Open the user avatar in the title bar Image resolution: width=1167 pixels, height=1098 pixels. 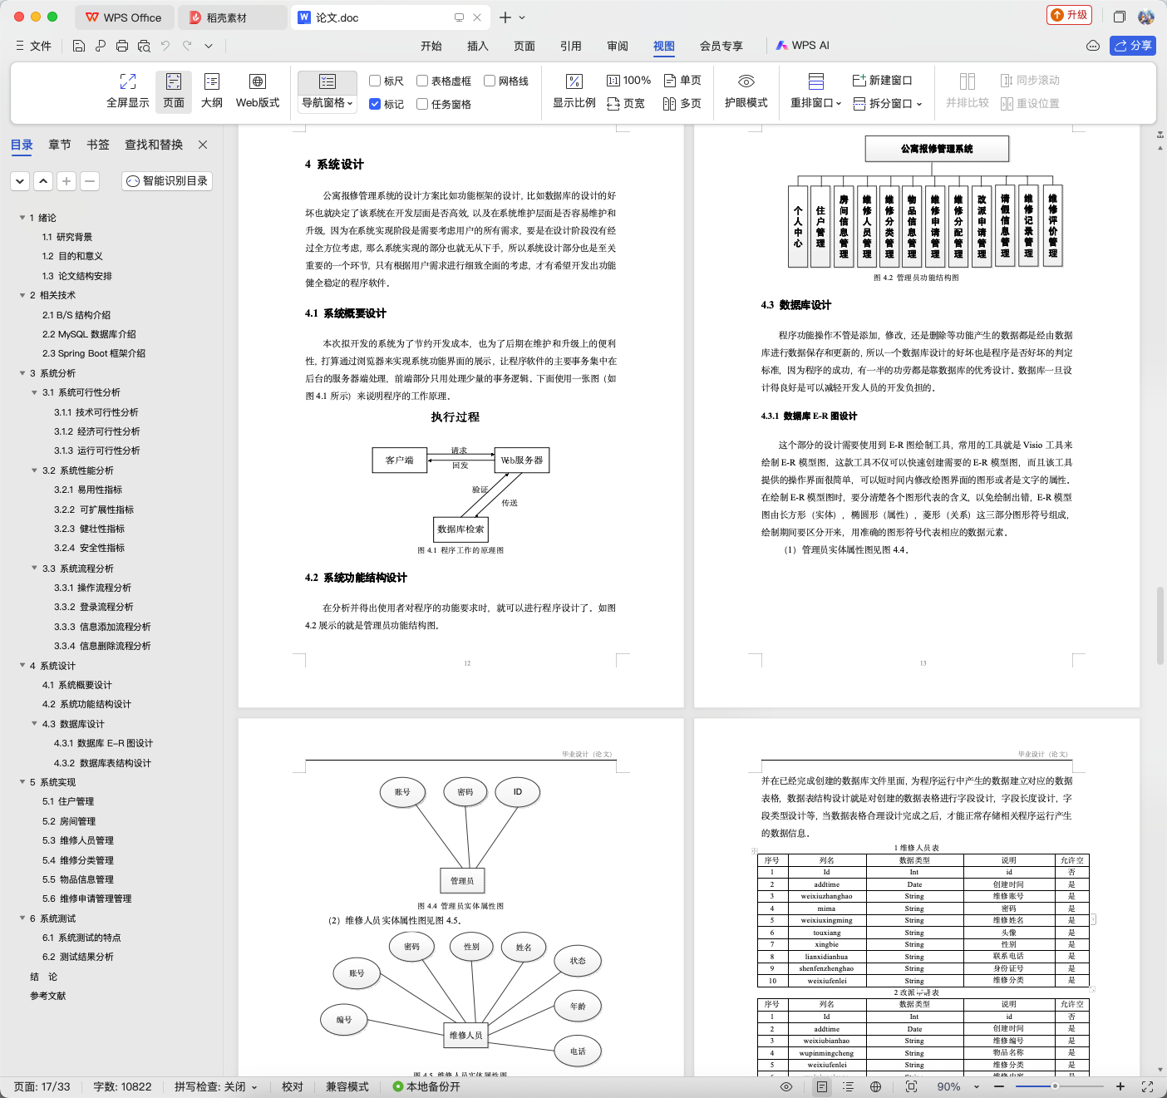[1146, 17]
